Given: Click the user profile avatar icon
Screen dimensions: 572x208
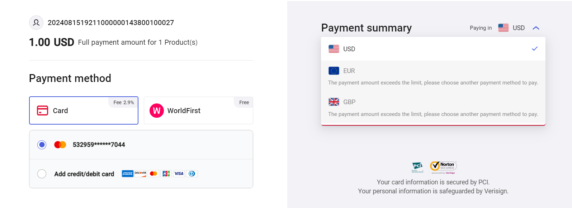Looking at the screenshot, I should pyautogui.click(x=36, y=23).
